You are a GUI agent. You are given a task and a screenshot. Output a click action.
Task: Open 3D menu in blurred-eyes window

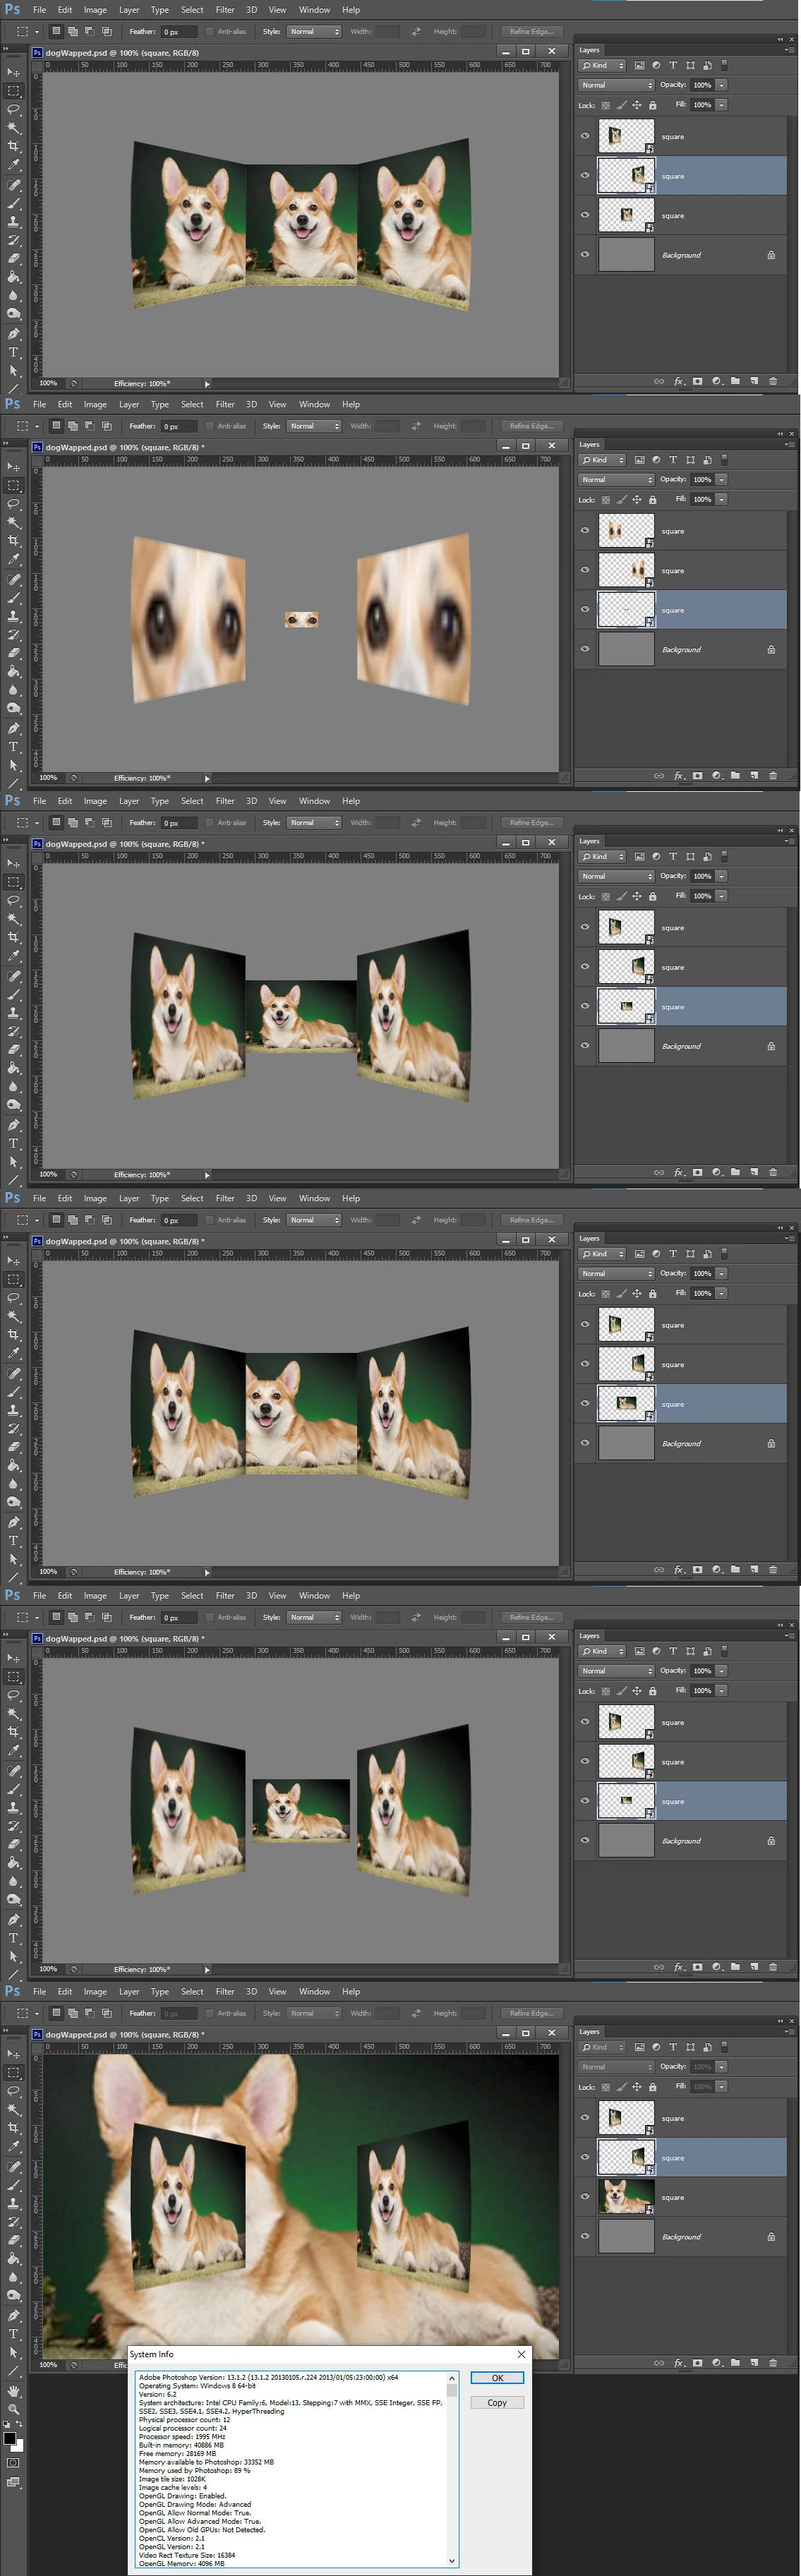[251, 405]
